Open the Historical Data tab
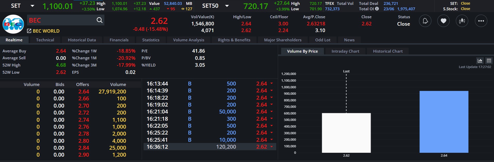 click(82, 40)
